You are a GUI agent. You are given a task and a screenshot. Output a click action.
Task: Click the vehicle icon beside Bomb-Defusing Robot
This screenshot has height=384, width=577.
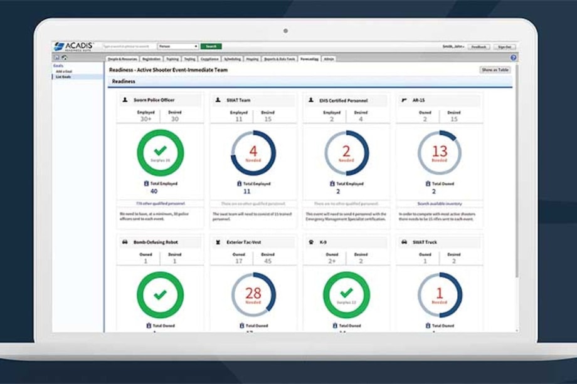(x=125, y=242)
